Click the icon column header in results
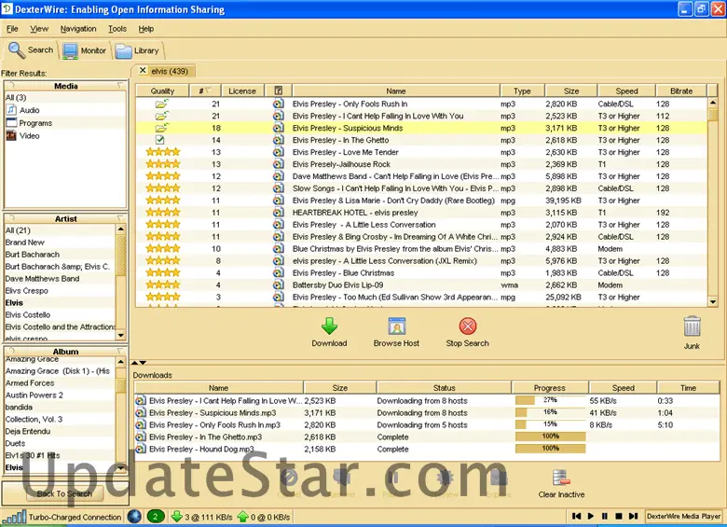Image resolution: width=727 pixels, height=527 pixels. 278,90
